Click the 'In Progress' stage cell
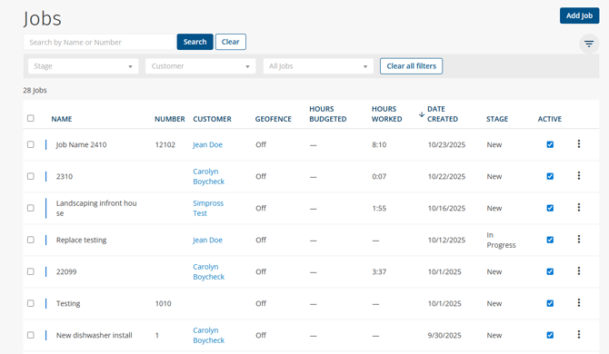 [x=501, y=240]
